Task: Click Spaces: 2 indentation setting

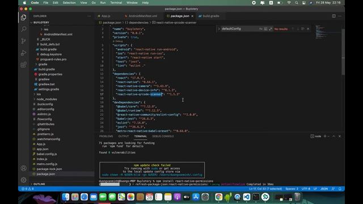Action: coord(292,189)
